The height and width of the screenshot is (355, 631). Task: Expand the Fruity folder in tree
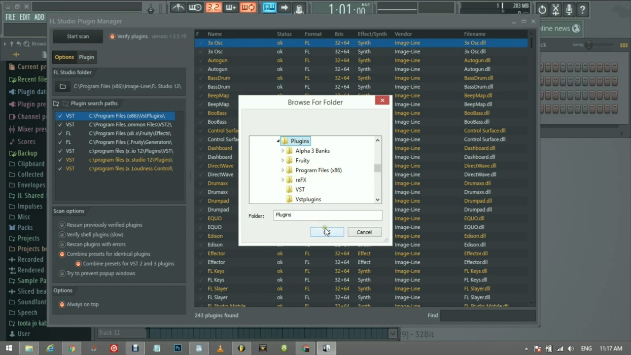click(x=283, y=160)
